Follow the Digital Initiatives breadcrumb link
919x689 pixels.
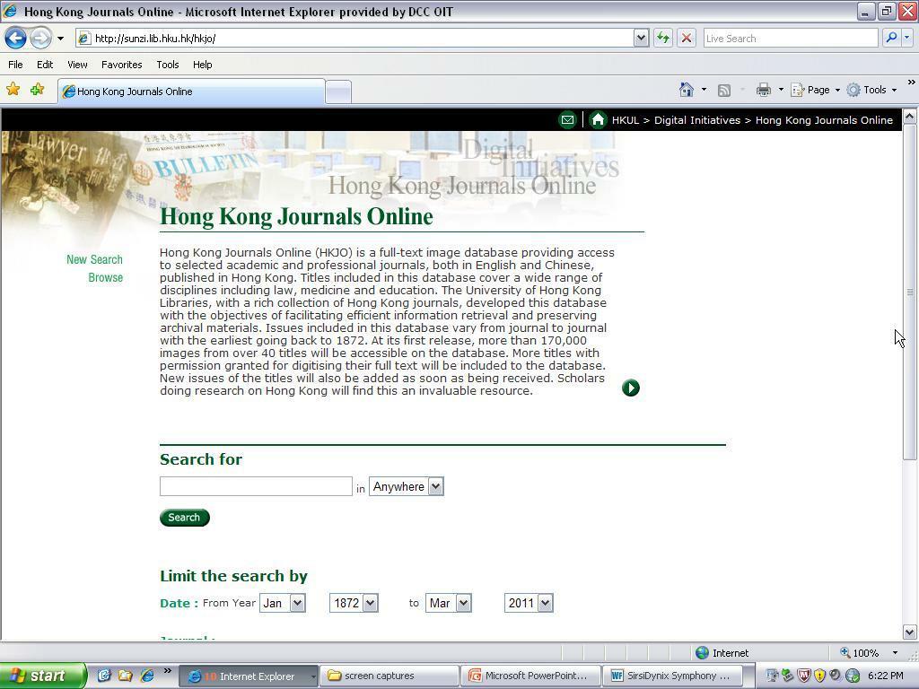click(696, 120)
